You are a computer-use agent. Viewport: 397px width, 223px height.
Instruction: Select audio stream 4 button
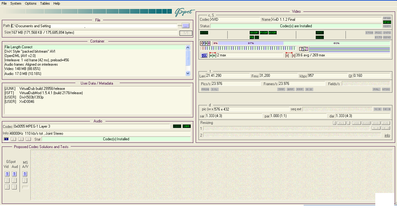coord(28,139)
